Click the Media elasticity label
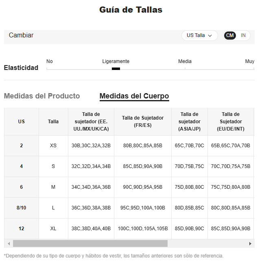 click(185, 61)
